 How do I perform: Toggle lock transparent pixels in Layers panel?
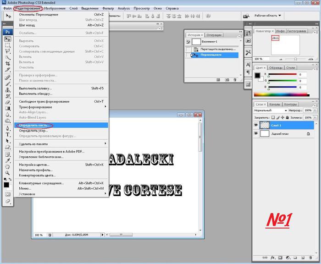[273, 117]
